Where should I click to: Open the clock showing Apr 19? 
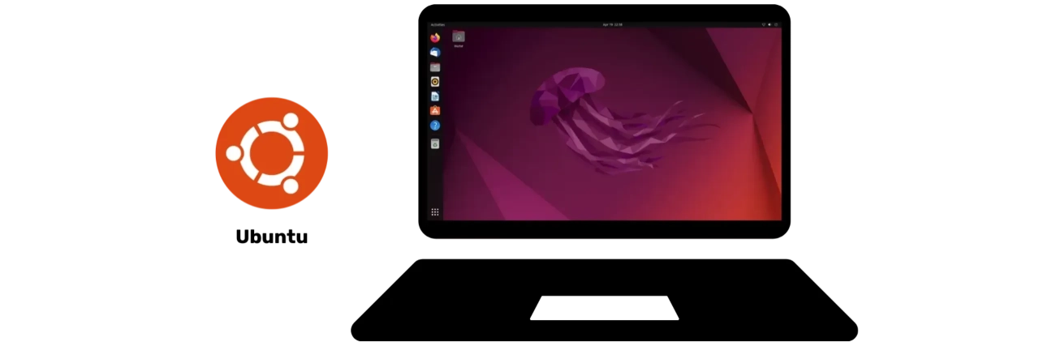(x=612, y=25)
